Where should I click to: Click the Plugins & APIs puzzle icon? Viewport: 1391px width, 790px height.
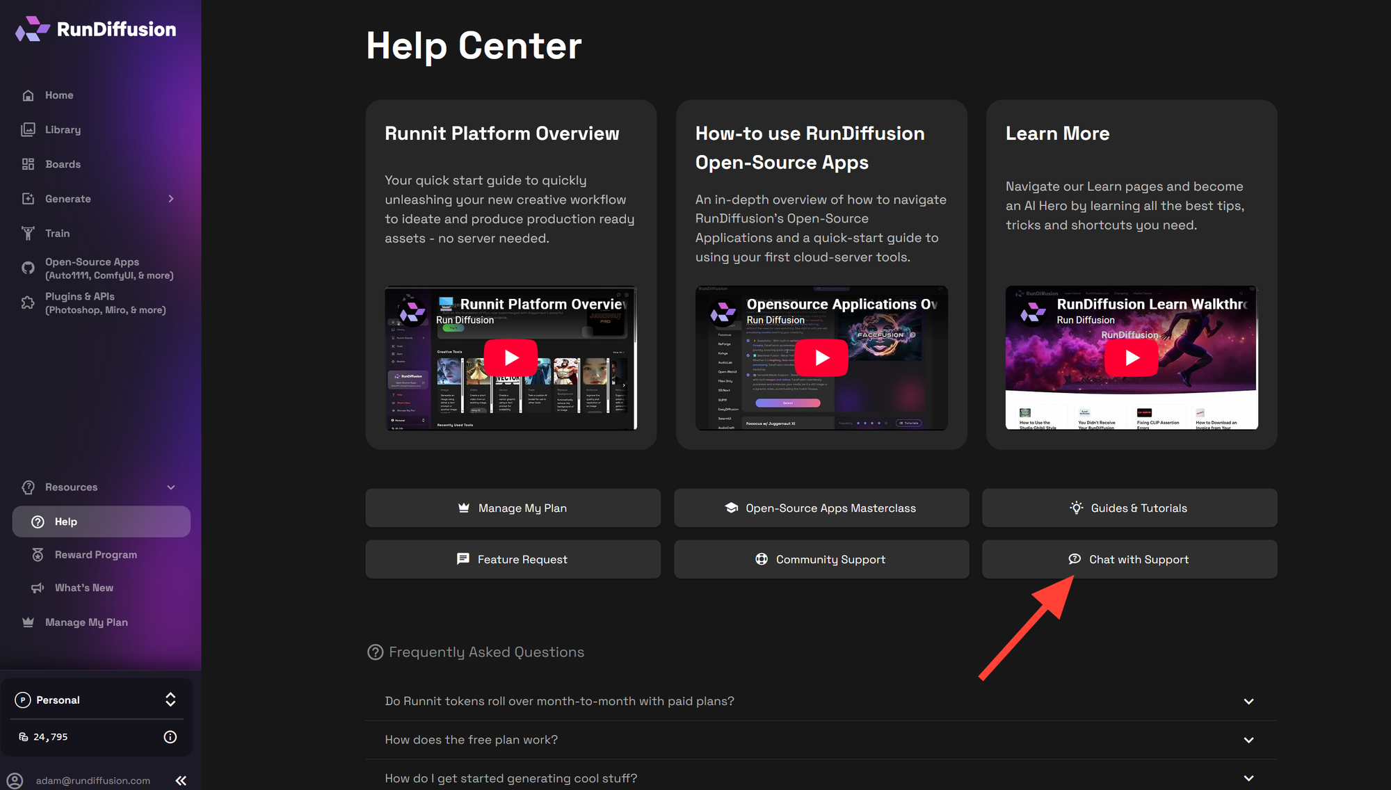tap(28, 303)
